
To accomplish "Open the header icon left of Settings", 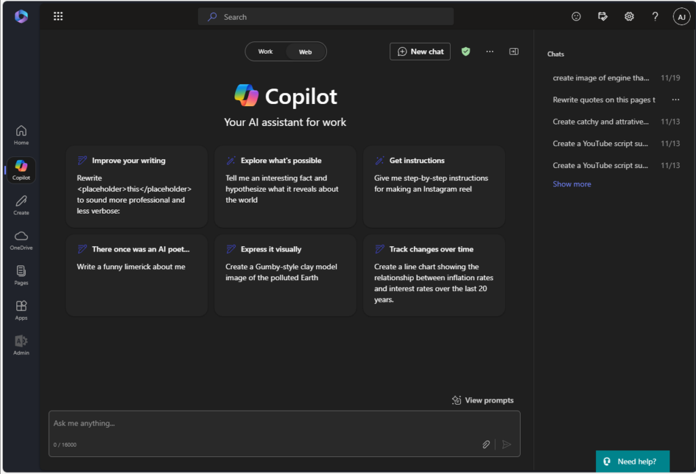I will pyautogui.click(x=602, y=16).
